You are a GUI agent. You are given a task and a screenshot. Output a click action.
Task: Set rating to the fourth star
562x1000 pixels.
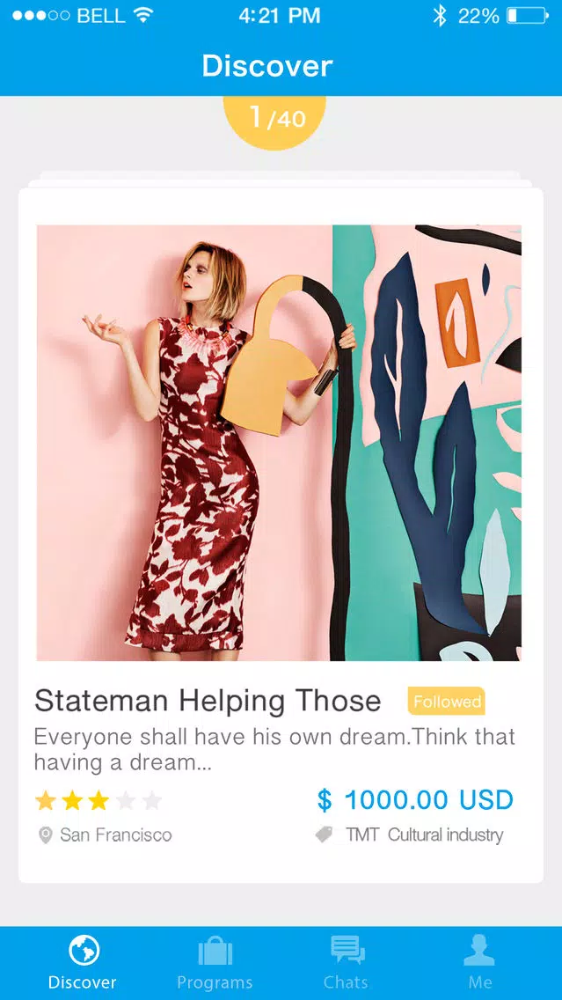point(126,800)
